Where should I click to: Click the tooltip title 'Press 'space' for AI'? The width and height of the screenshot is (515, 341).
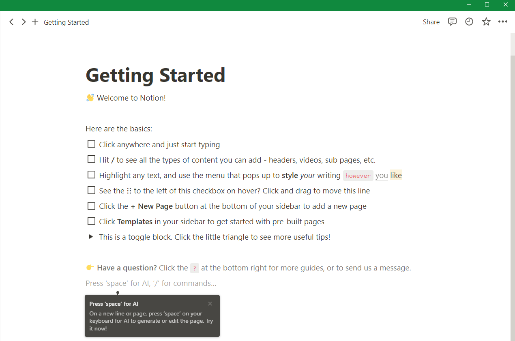click(x=114, y=304)
